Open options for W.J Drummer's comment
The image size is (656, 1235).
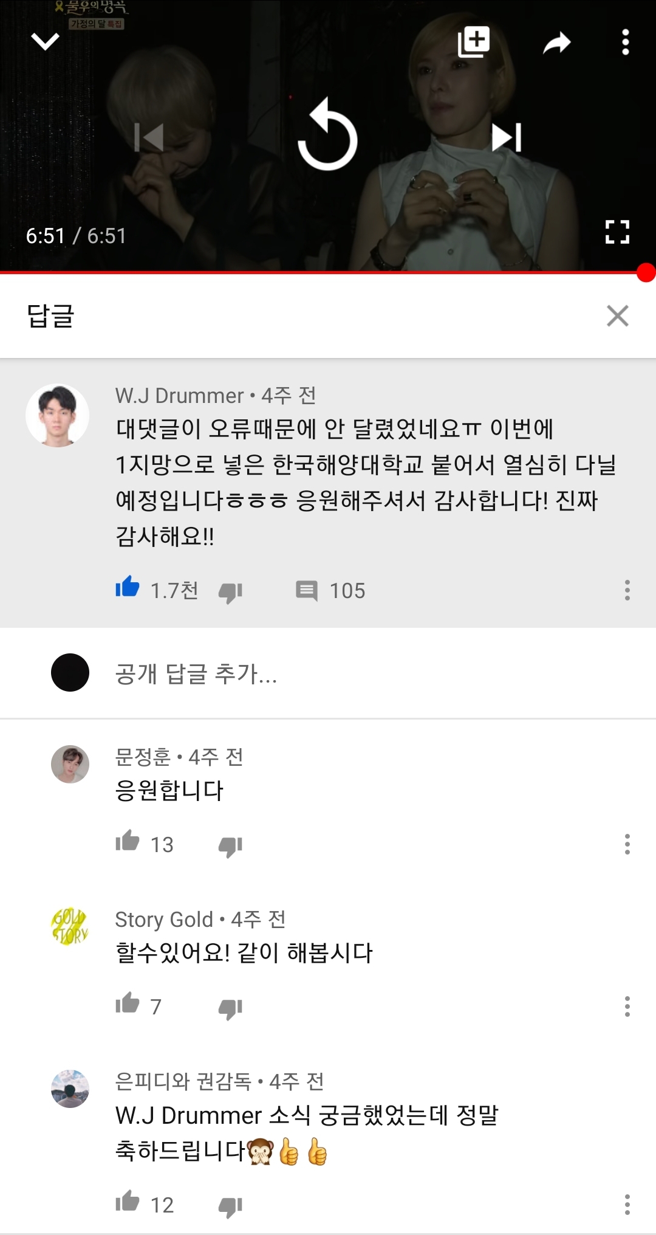tap(627, 590)
